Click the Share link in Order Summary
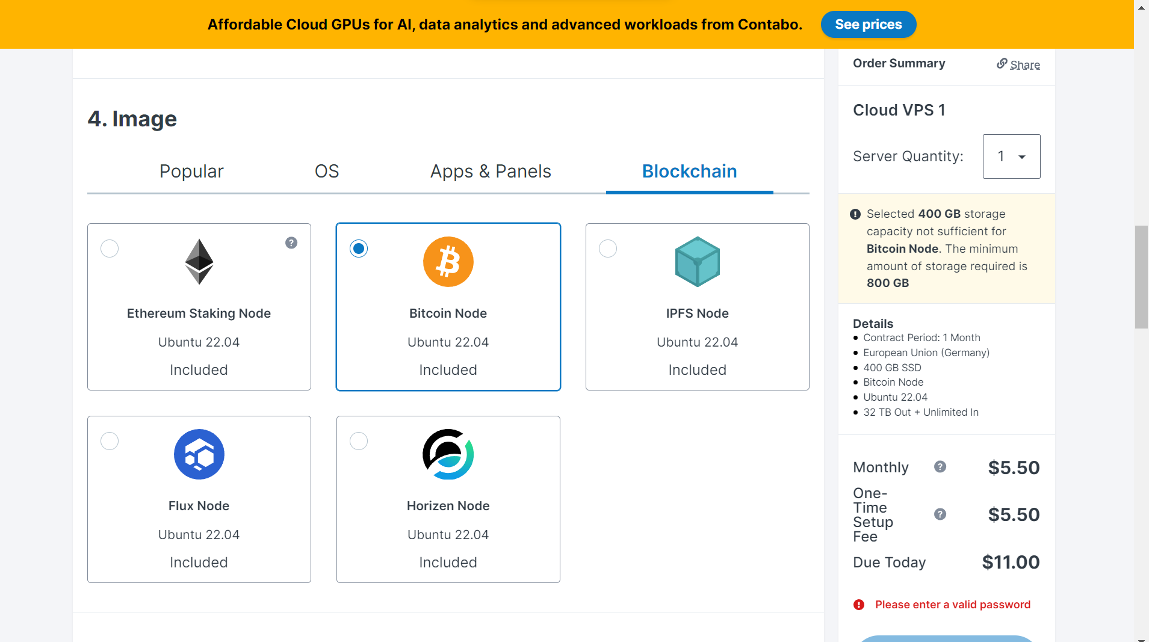 point(1024,64)
